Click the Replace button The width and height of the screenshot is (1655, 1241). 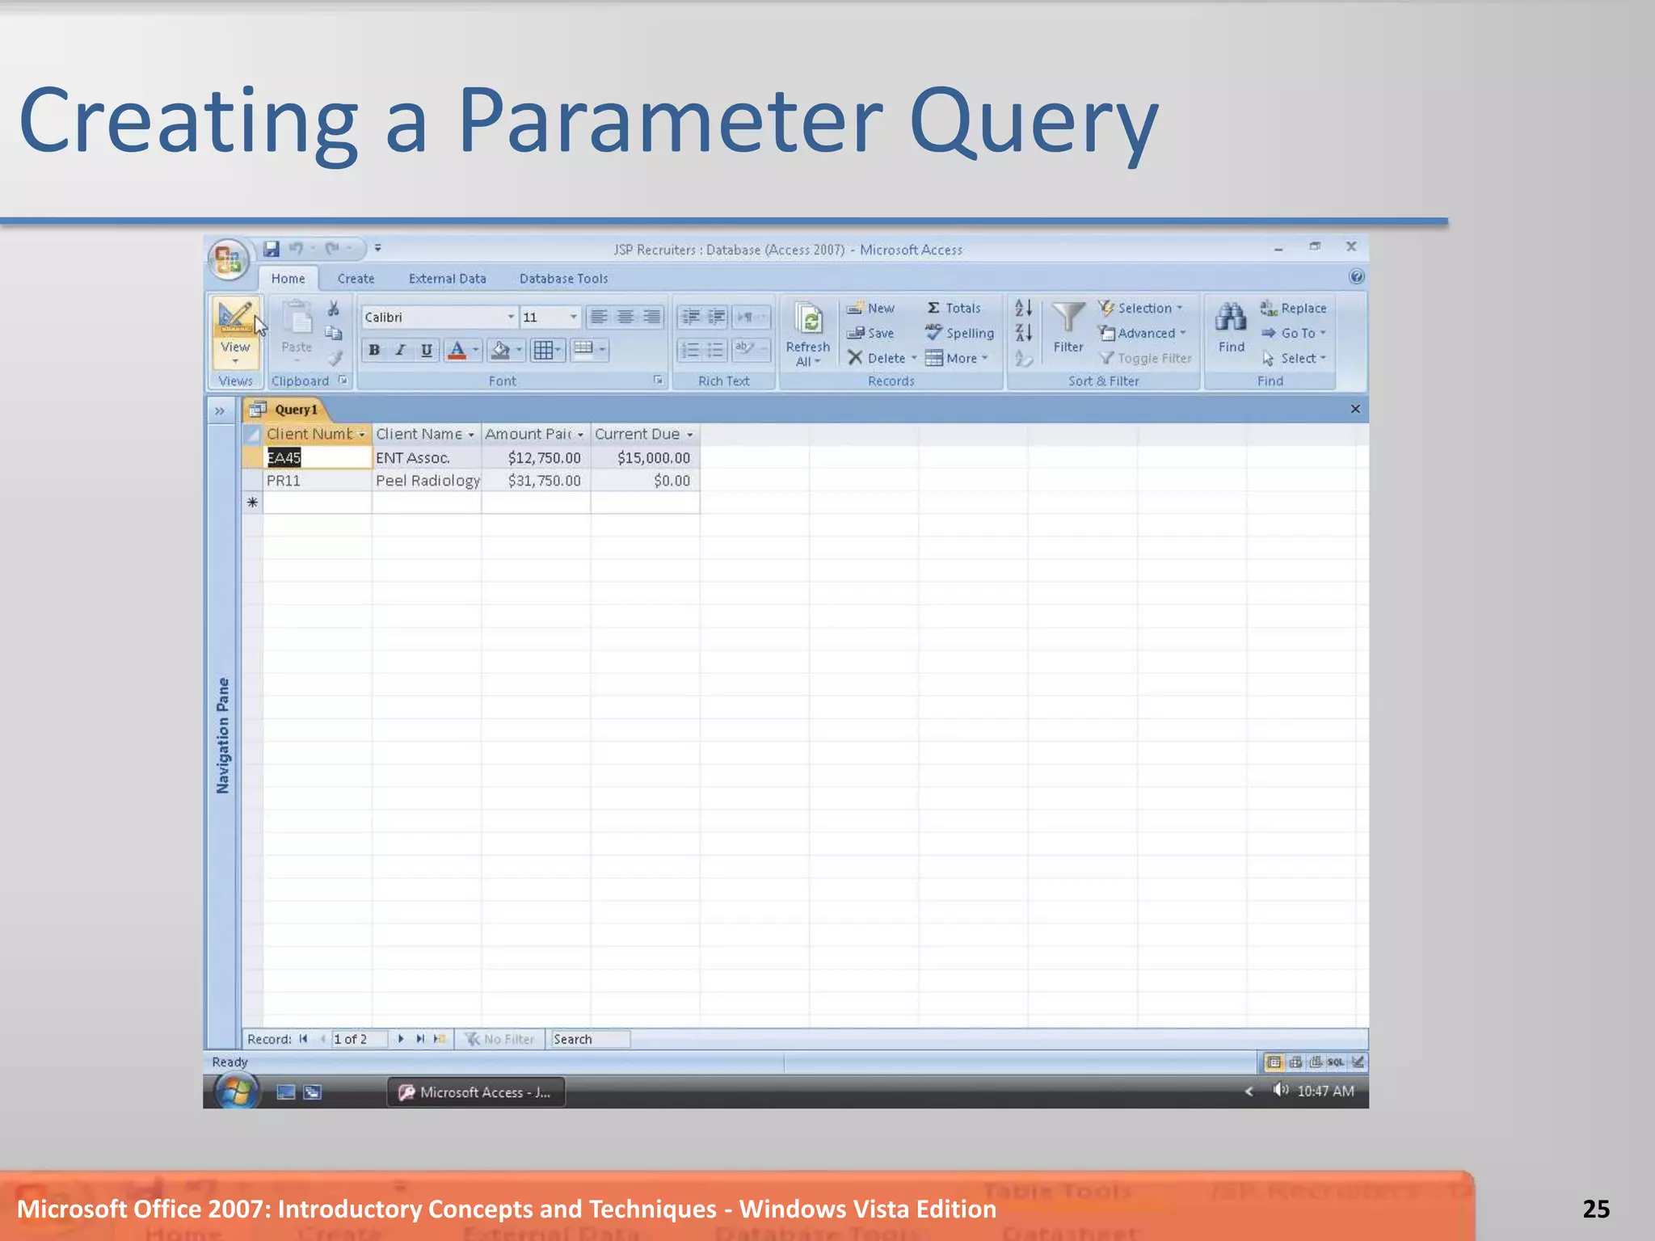1294,308
